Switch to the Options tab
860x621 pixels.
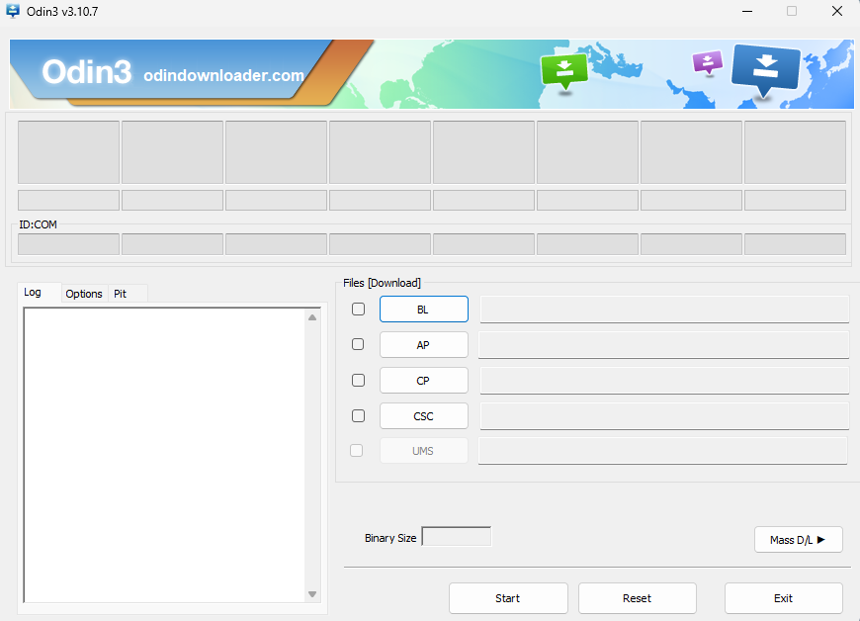84,294
